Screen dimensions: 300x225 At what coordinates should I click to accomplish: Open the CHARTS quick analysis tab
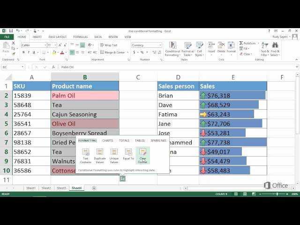107,141
